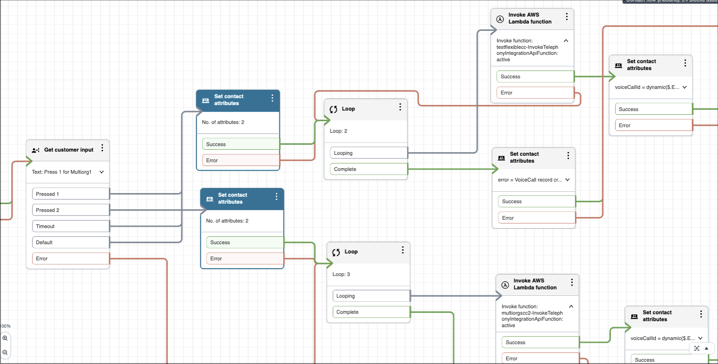Select the 'Pressed 1' branch
This screenshot has height=364, width=718.
click(71, 194)
